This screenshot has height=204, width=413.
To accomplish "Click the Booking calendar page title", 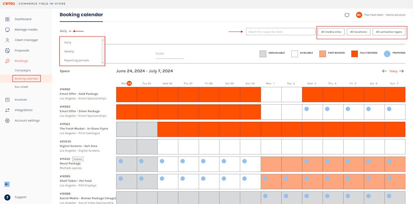I will click(81, 15).
